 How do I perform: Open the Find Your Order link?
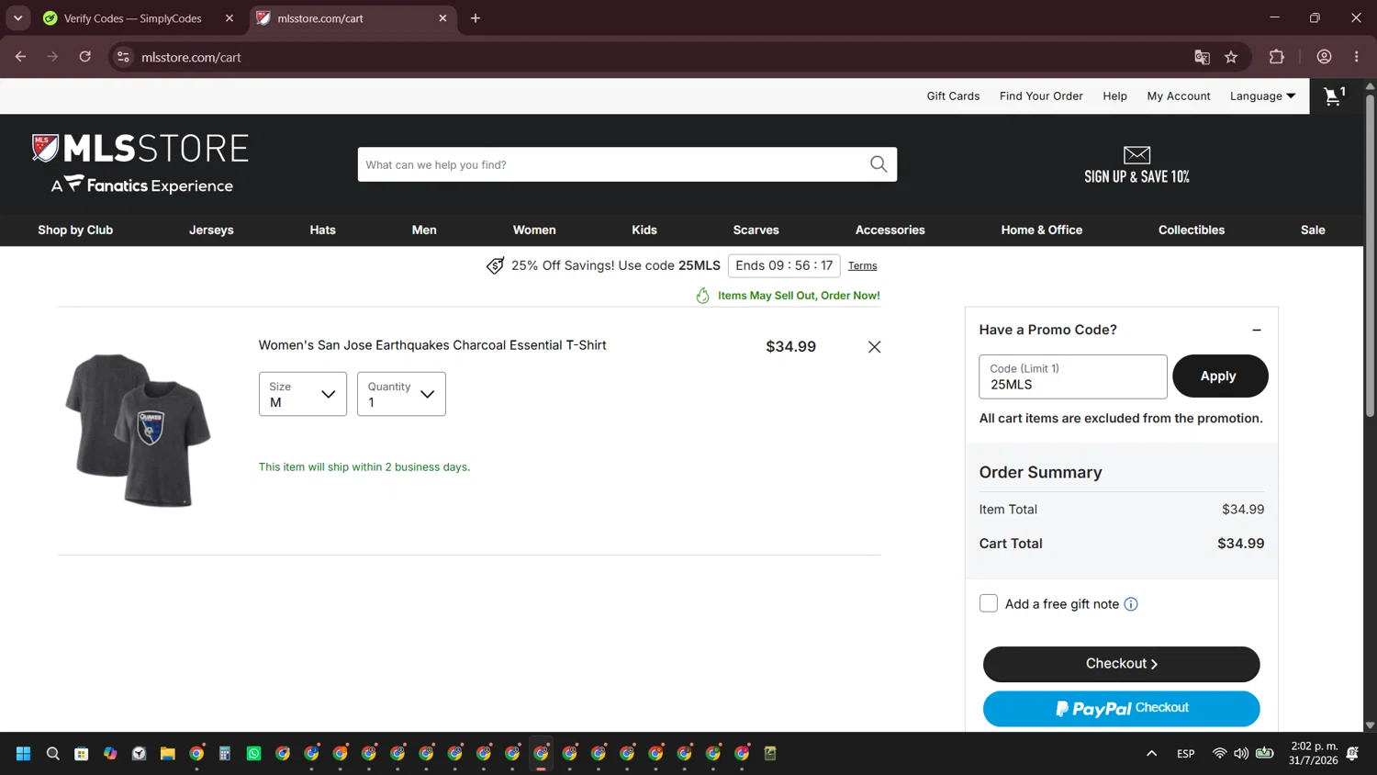click(x=1041, y=96)
